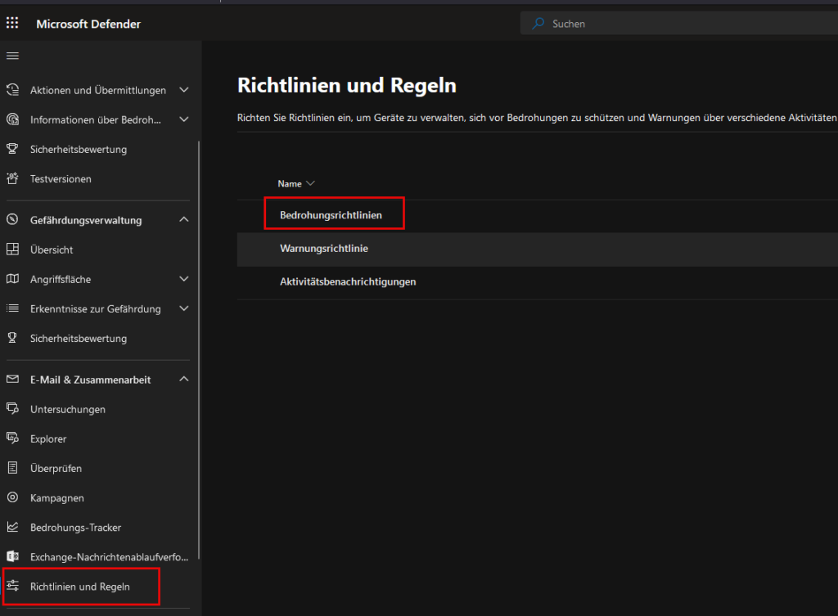This screenshot has width=838, height=616.
Task: Open Informationen über Bedroh... label
Action: [x=95, y=119]
